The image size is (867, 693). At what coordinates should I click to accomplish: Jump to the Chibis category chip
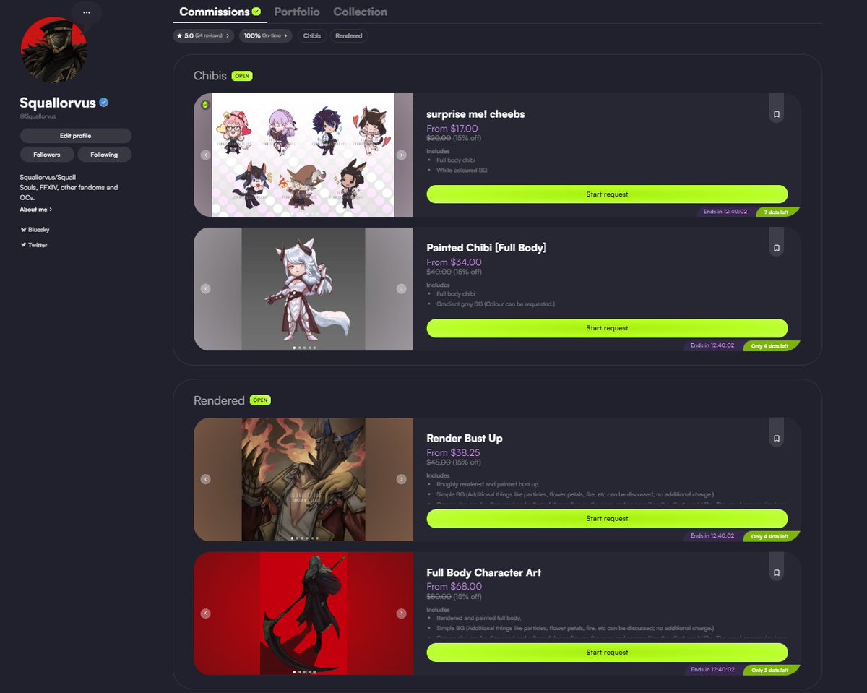(x=312, y=35)
